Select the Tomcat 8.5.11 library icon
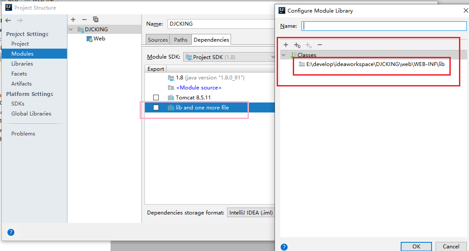The width and height of the screenshot is (469, 251). pyautogui.click(x=171, y=98)
